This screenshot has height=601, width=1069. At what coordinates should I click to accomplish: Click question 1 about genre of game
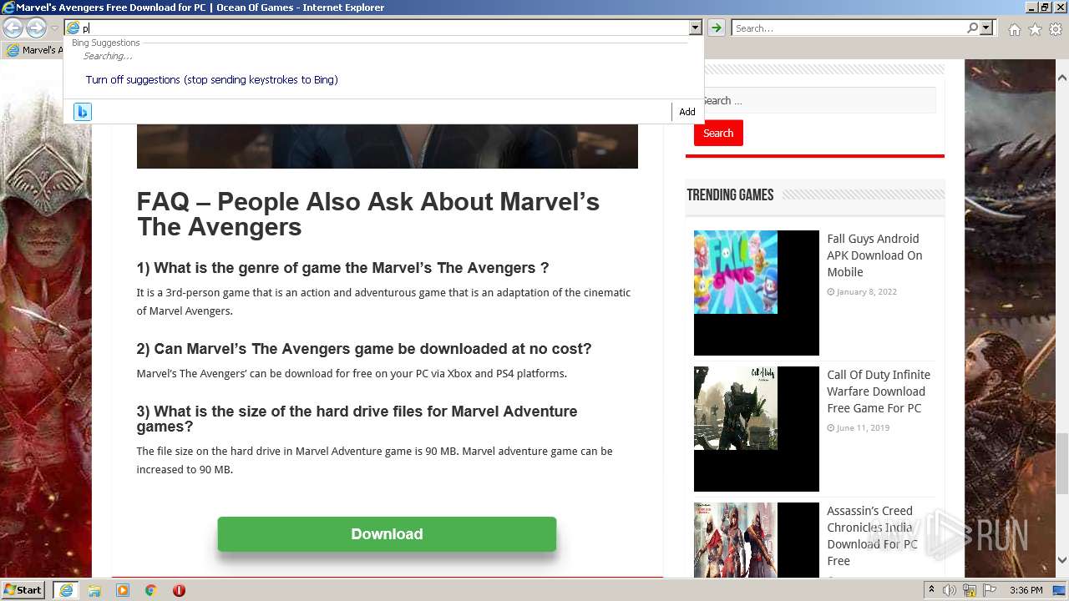click(342, 268)
